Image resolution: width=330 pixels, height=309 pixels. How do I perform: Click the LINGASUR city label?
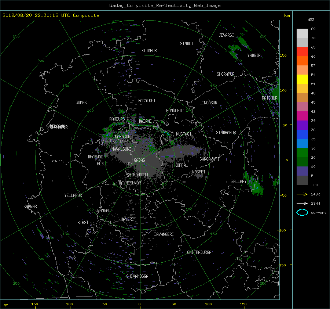click(x=208, y=103)
